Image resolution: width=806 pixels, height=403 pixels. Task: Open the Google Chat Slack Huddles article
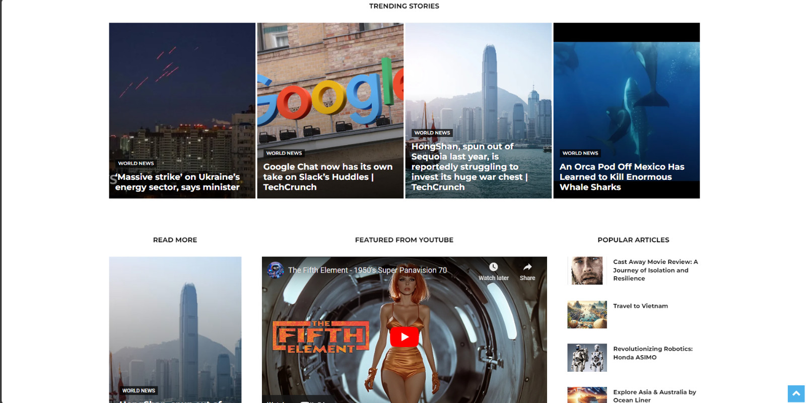[327, 177]
